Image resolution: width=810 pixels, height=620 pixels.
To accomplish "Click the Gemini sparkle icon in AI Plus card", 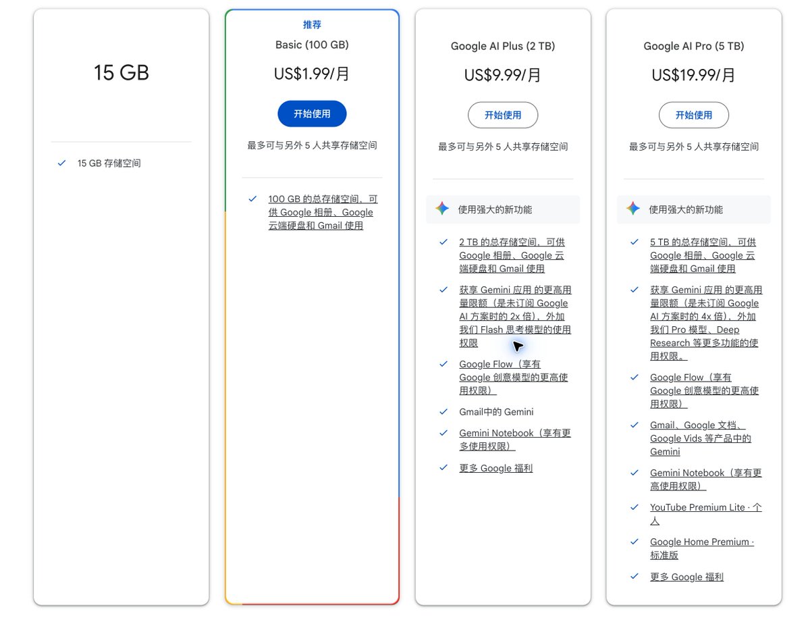I will (x=442, y=209).
